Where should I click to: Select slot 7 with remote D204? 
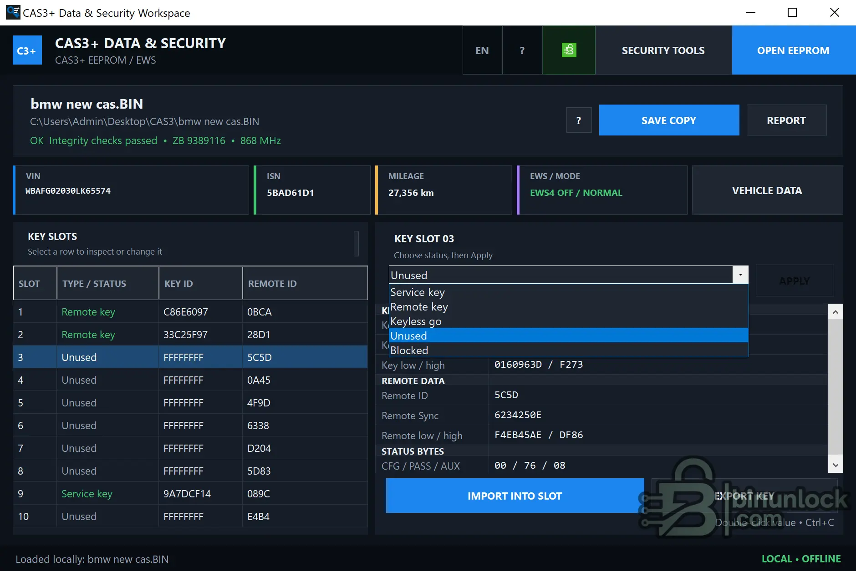pos(190,448)
